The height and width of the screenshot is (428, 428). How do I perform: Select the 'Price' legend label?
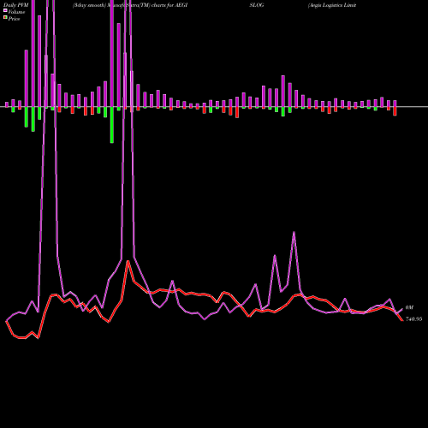click(14, 19)
